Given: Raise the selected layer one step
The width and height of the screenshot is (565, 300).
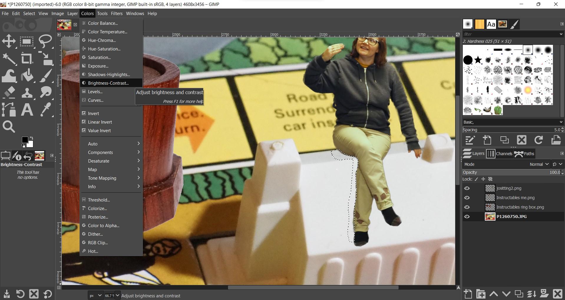Looking at the screenshot, I should [x=494, y=294].
